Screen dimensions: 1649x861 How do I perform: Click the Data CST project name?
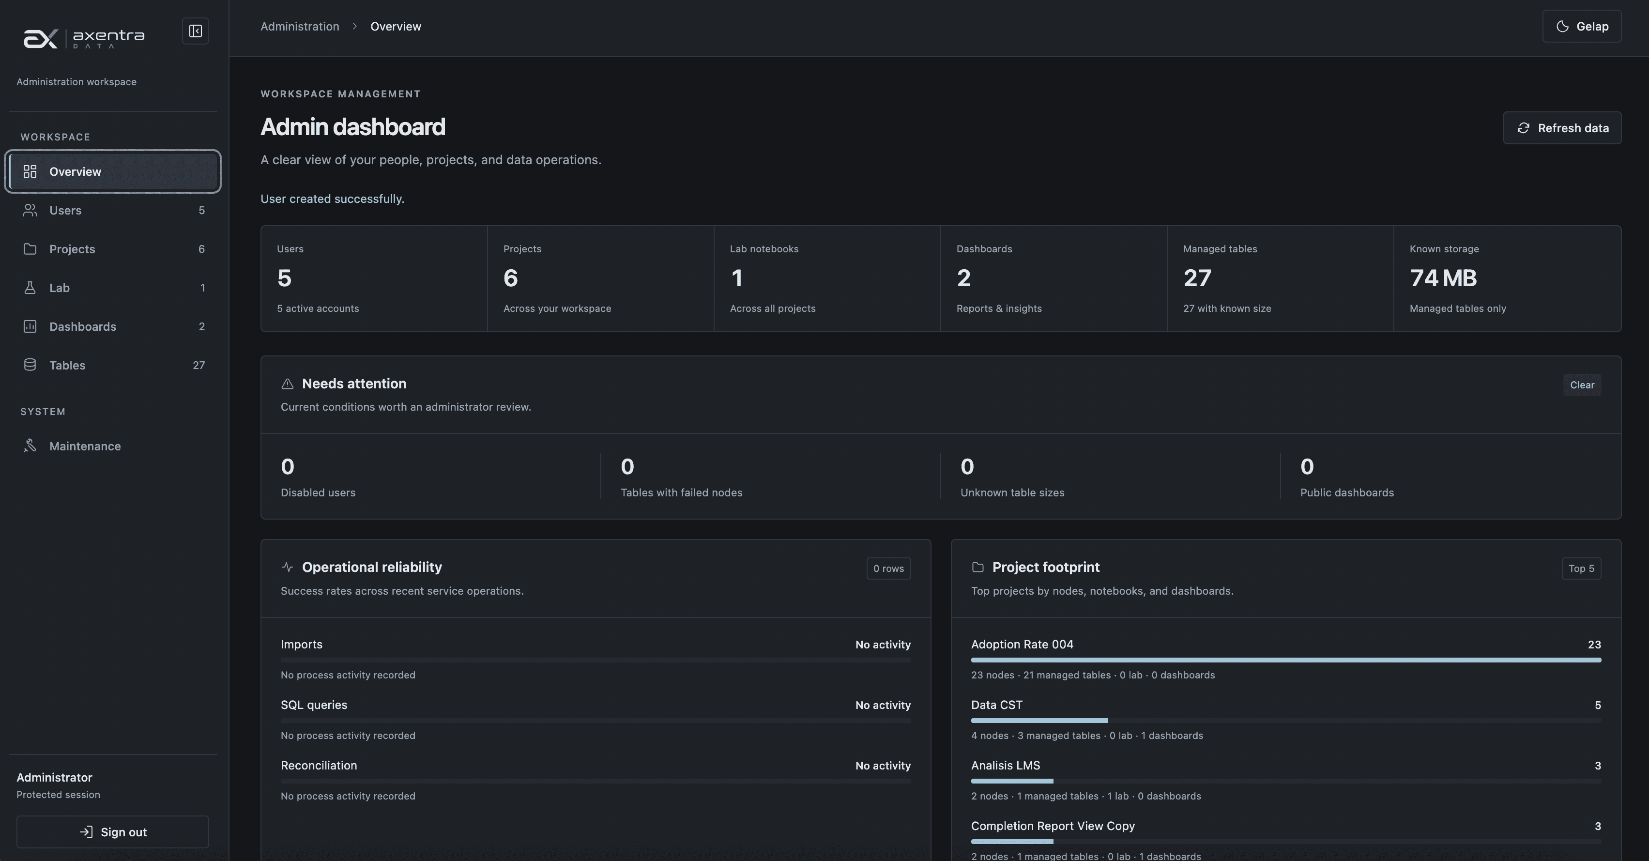[997, 705]
